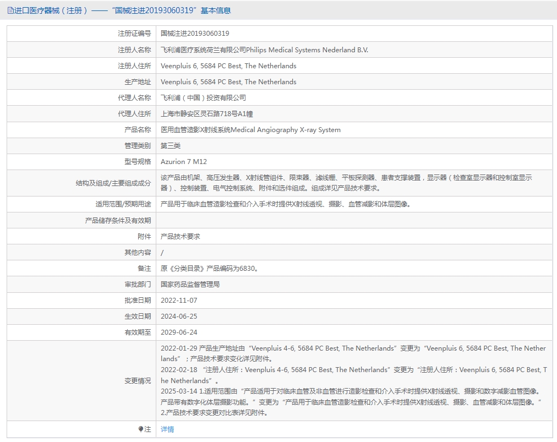
Task: Click the 适用范围/预期用途 label
Action: click(123, 204)
